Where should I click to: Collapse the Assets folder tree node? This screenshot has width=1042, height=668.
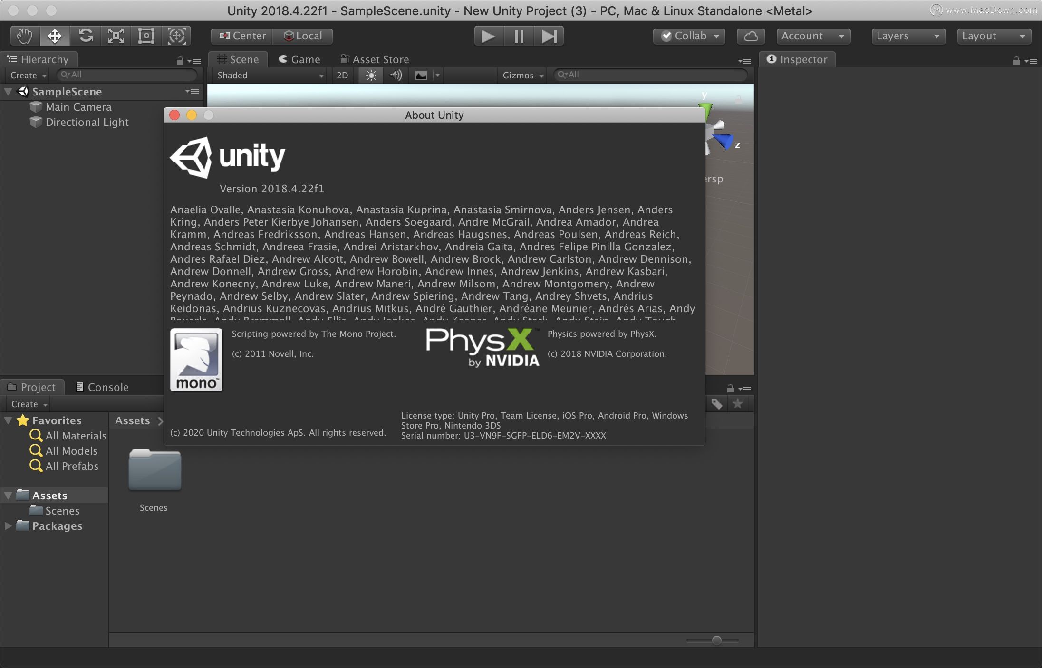(x=8, y=496)
